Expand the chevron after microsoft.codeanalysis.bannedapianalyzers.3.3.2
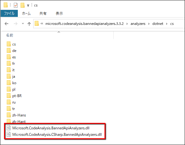 click(127, 24)
